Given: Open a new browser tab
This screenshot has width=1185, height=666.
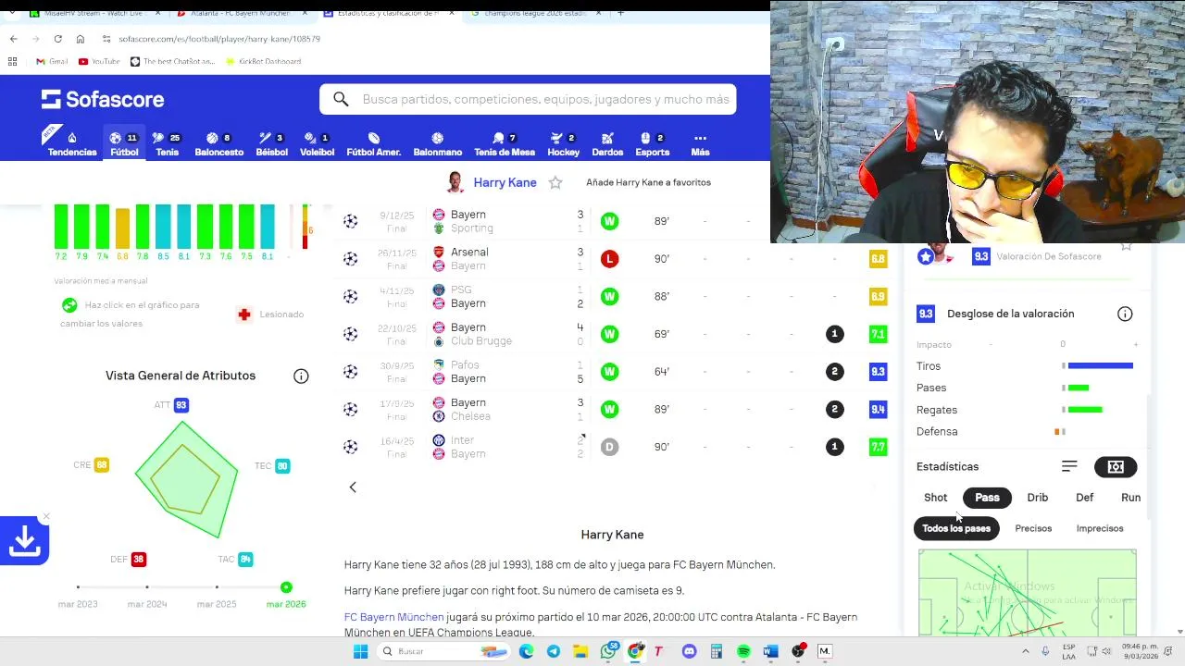Looking at the screenshot, I should [620, 13].
